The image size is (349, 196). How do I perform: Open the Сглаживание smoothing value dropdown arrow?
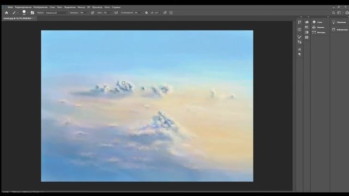142,13
